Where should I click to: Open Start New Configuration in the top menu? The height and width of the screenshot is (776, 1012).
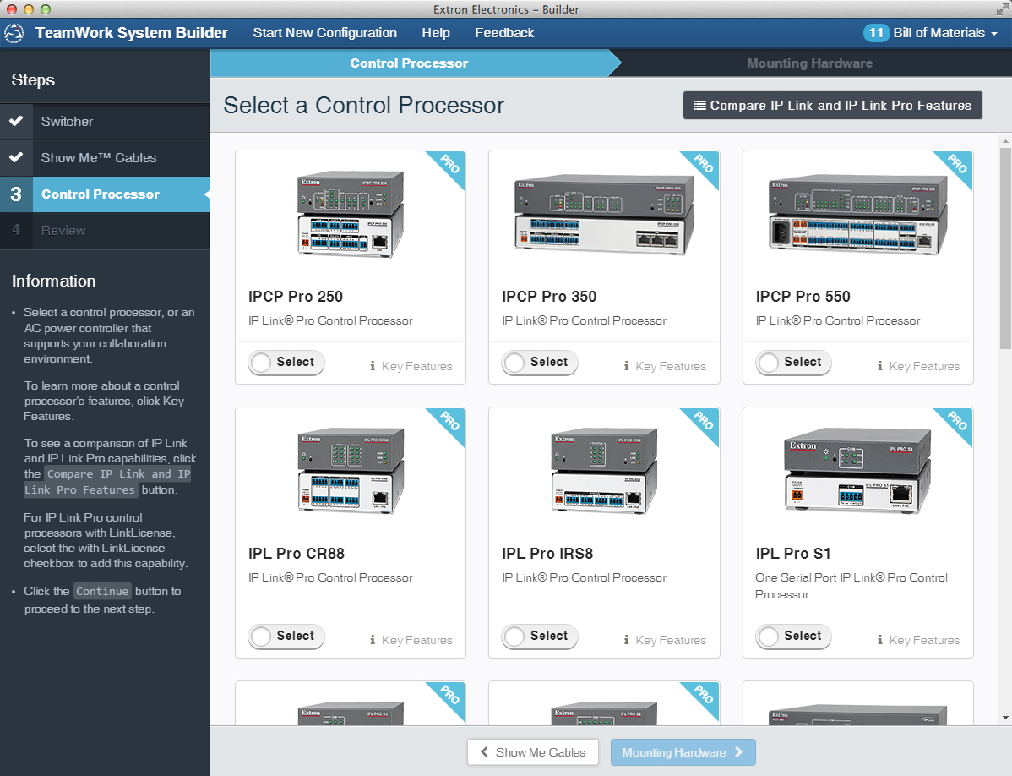(x=324, y=33)
